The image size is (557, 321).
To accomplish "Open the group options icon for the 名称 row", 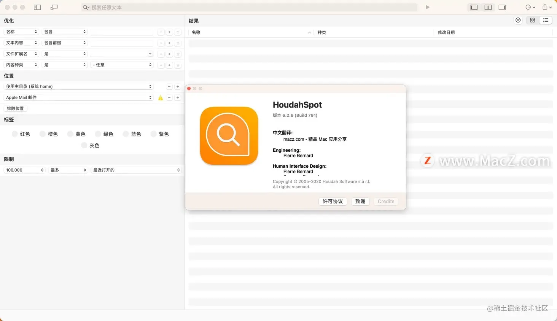I will coord(178,32).
